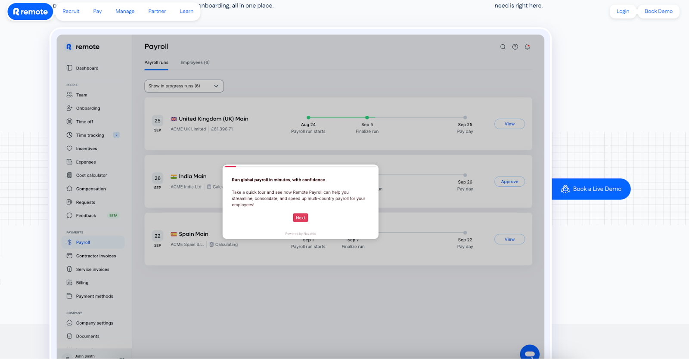Click the ACME Spain S.L. company name
The image size is (689, 359).
tap(187, 244)
